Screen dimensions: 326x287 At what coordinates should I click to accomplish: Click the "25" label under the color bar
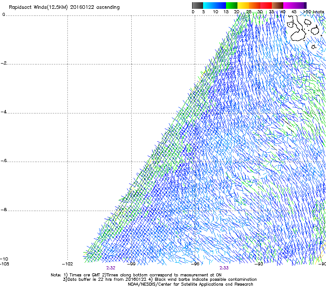click(248, 12)
